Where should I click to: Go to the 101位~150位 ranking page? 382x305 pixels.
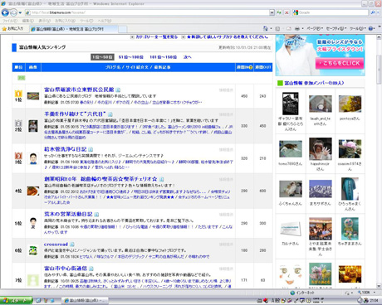tap(163, 57)
